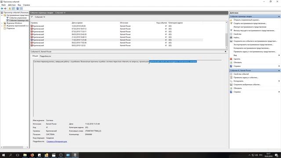Select event dated 08.02.2018 17:02
This screenshot has height=158, width=281.
(116, 43)
